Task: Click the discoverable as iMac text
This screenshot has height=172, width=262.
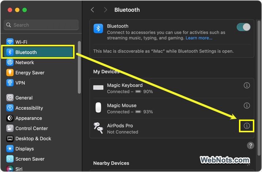Action: 163,51
